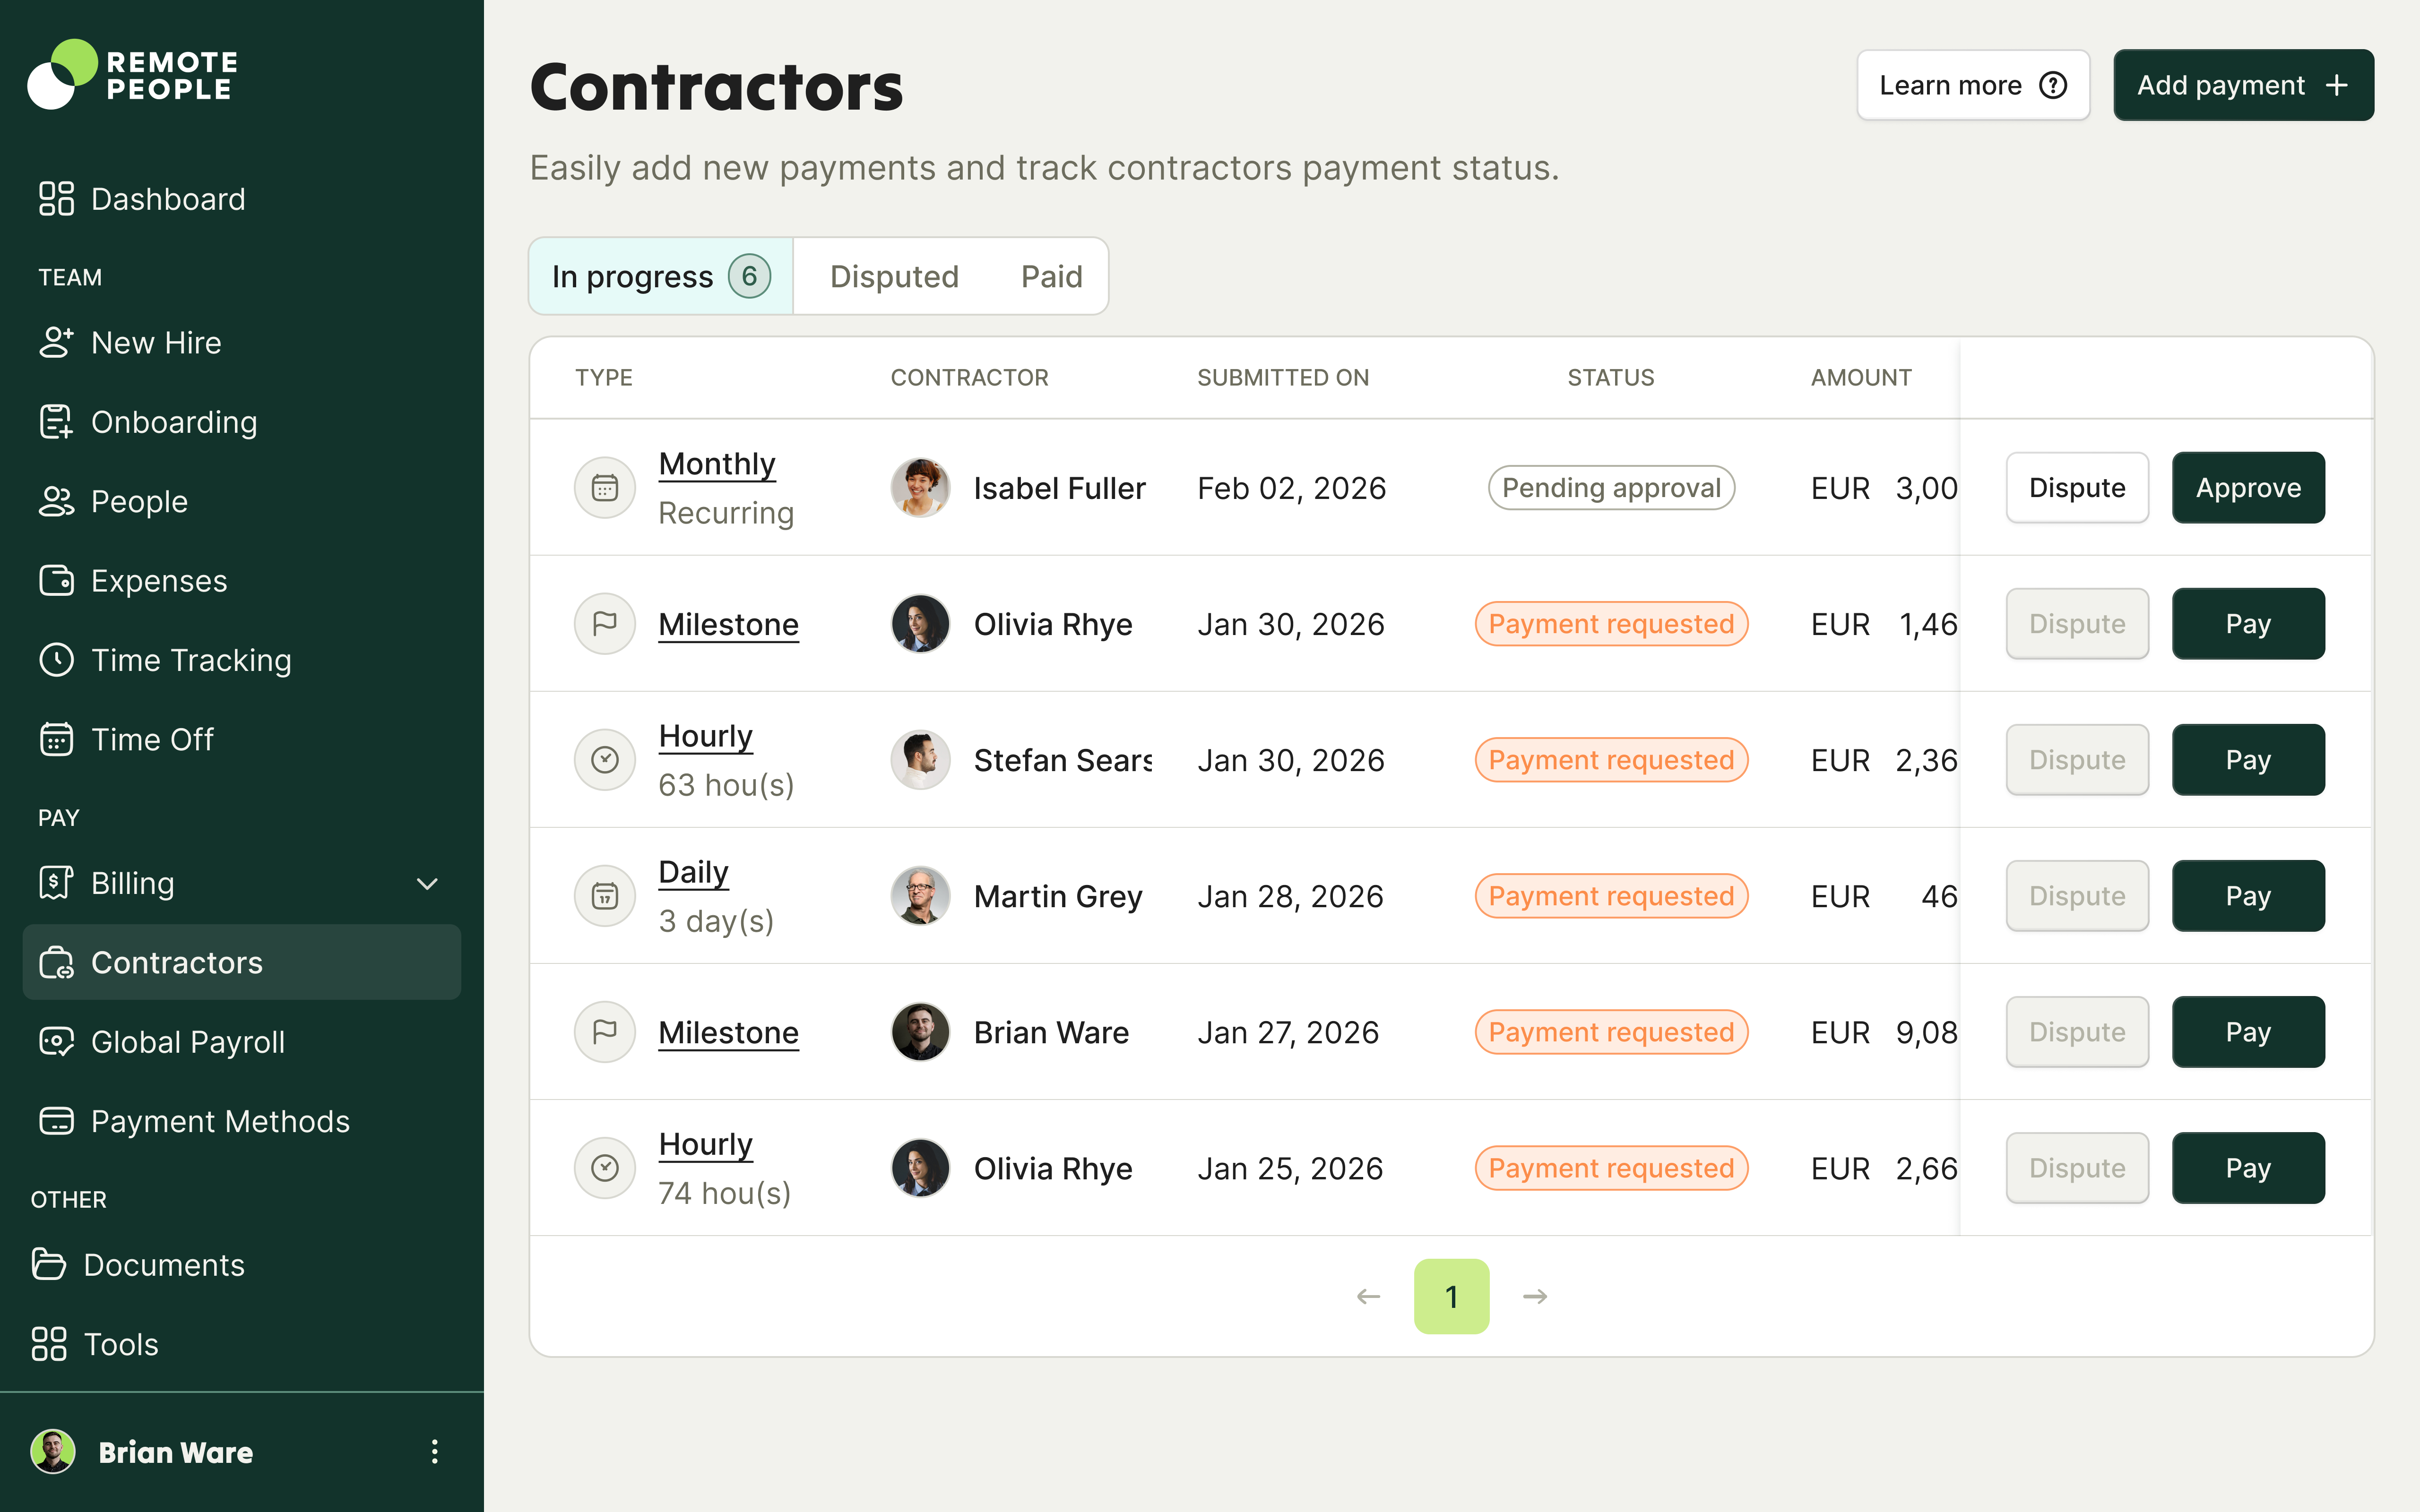
Task: Click the Documents folder icon
Action: (x=48, y=1265)
